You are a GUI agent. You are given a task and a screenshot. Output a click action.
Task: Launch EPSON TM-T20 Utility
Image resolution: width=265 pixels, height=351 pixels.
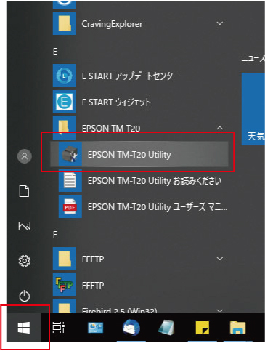tap(139, 154)
